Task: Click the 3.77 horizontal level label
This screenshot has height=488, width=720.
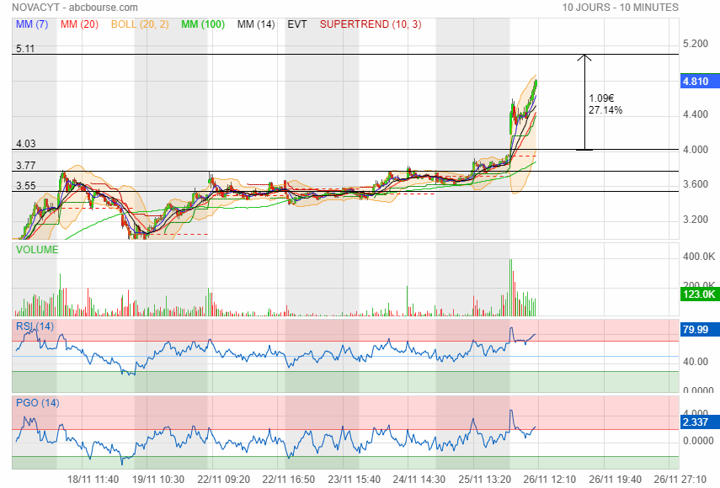Action: tap(26, 166)
